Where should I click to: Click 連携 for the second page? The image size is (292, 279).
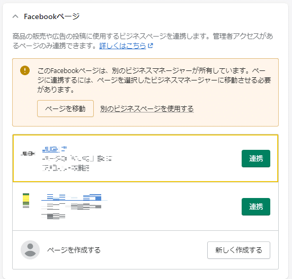click(x=256, y=206)
